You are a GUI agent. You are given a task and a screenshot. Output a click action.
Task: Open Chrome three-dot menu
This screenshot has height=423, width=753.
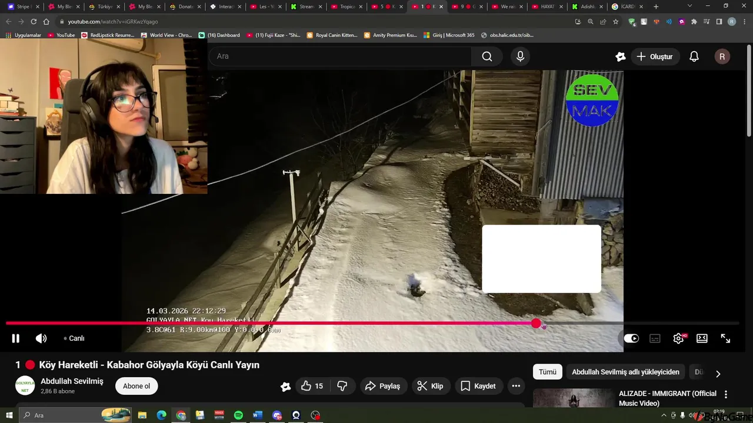(744, 22)
